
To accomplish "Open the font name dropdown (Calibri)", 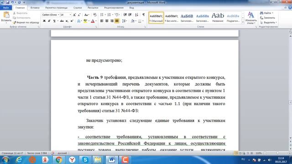I will coord(58,15).
